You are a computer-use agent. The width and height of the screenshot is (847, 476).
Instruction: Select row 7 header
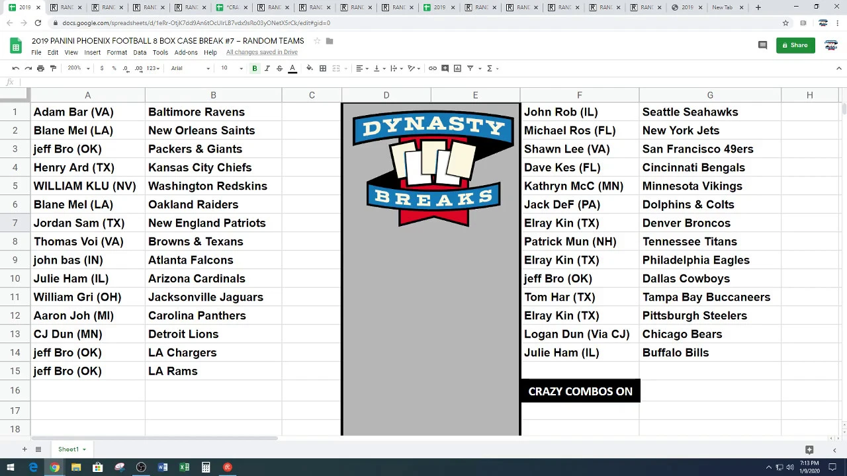coord(15,223)
